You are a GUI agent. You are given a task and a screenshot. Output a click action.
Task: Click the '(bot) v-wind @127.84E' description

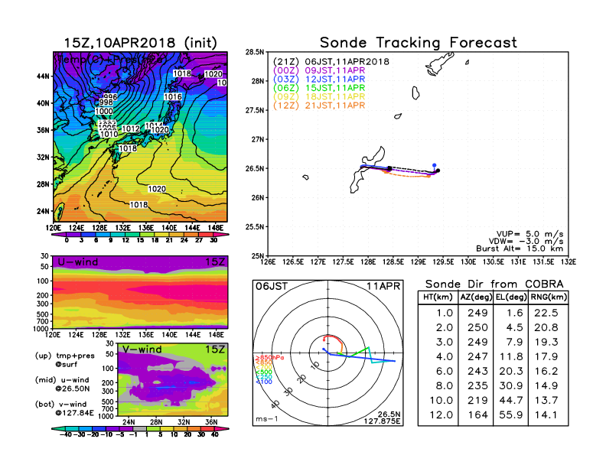pos(64,408)
